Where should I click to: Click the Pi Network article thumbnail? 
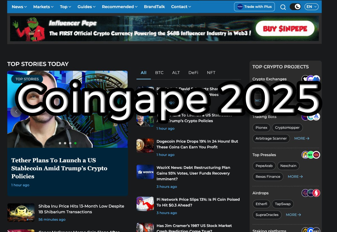point(145,204)
